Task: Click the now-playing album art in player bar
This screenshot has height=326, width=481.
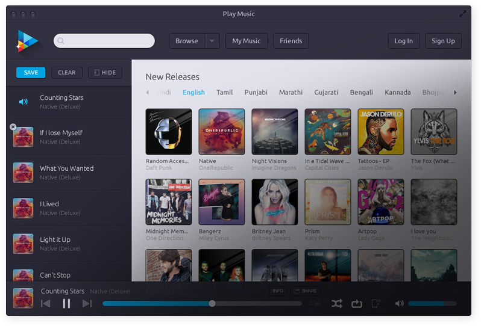Action: 23,298
